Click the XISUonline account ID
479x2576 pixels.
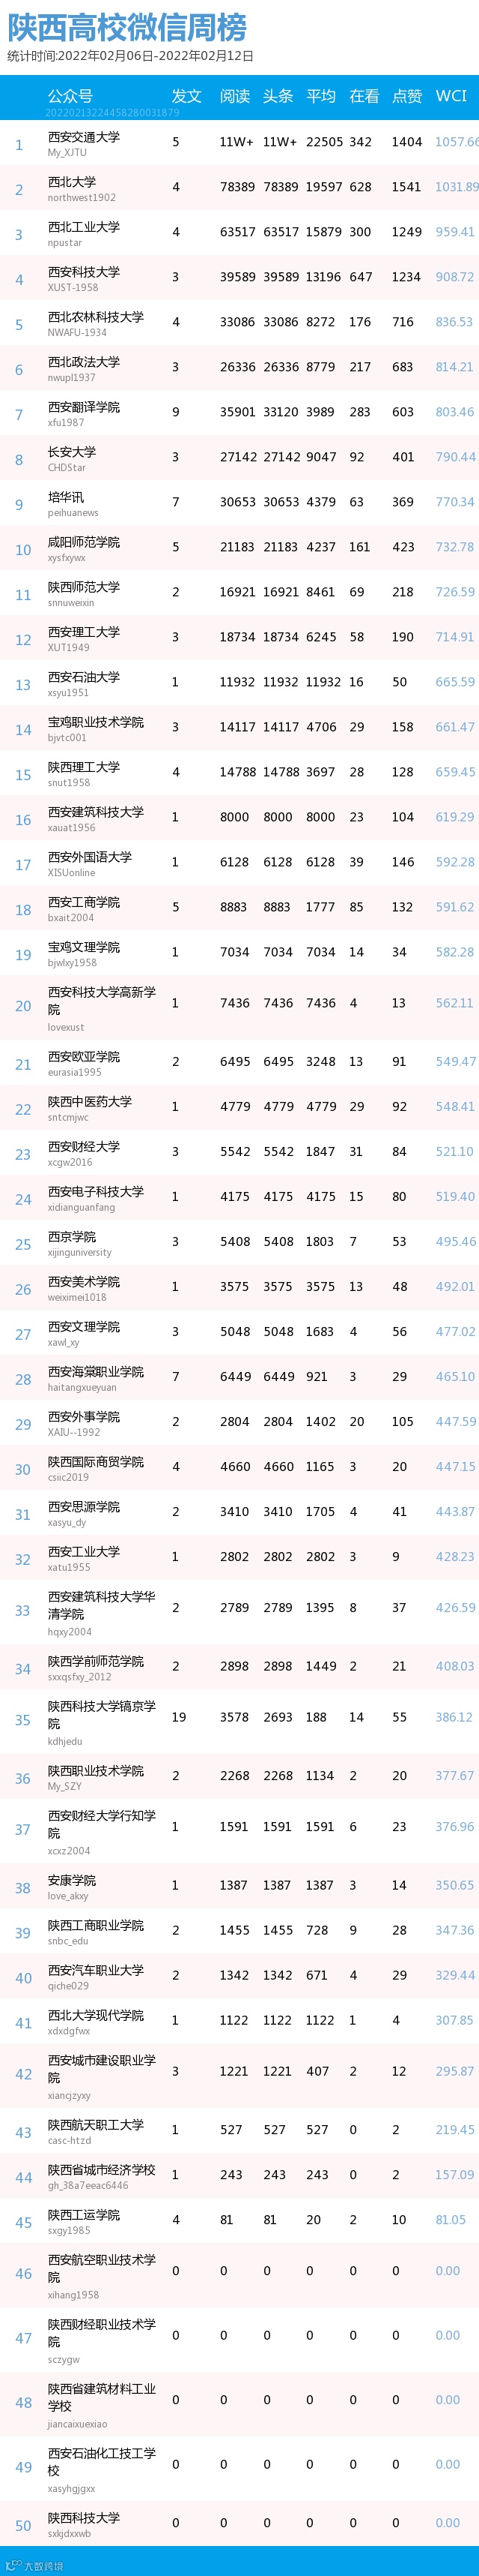72,873
